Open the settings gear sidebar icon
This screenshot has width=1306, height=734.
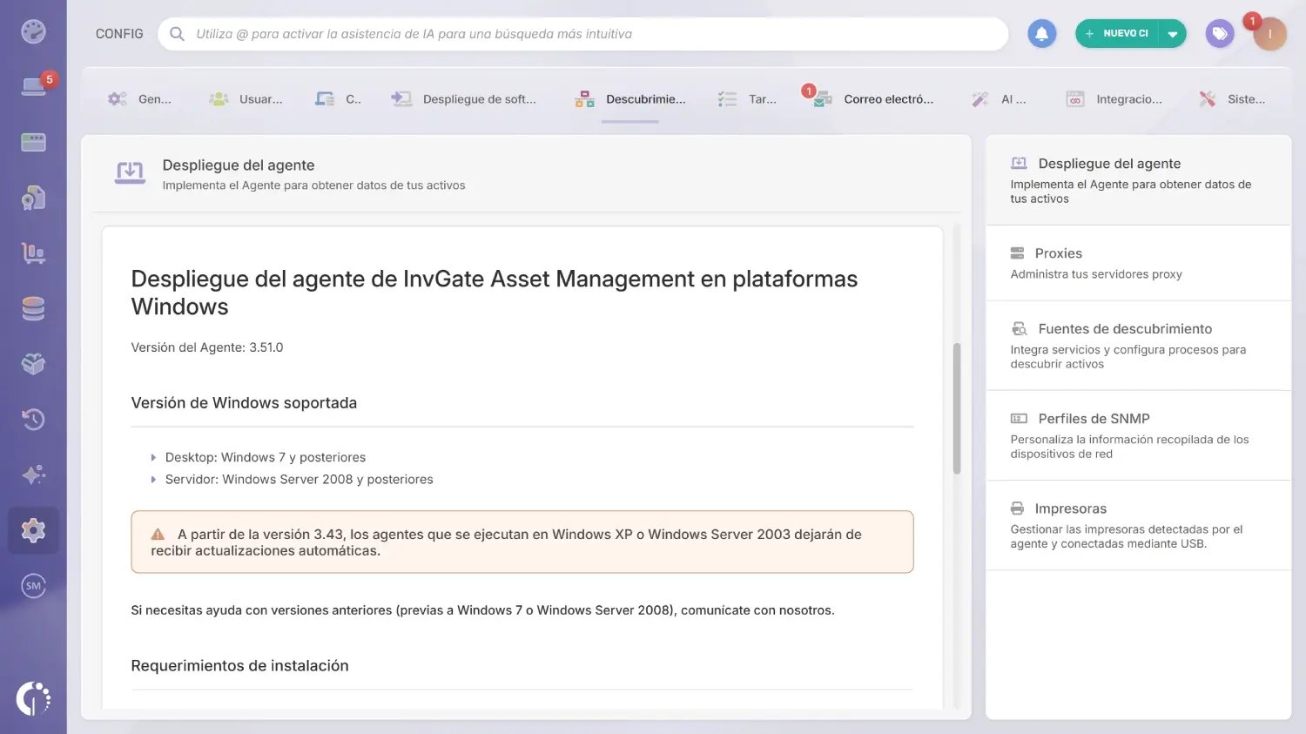[x=33, y=530]
